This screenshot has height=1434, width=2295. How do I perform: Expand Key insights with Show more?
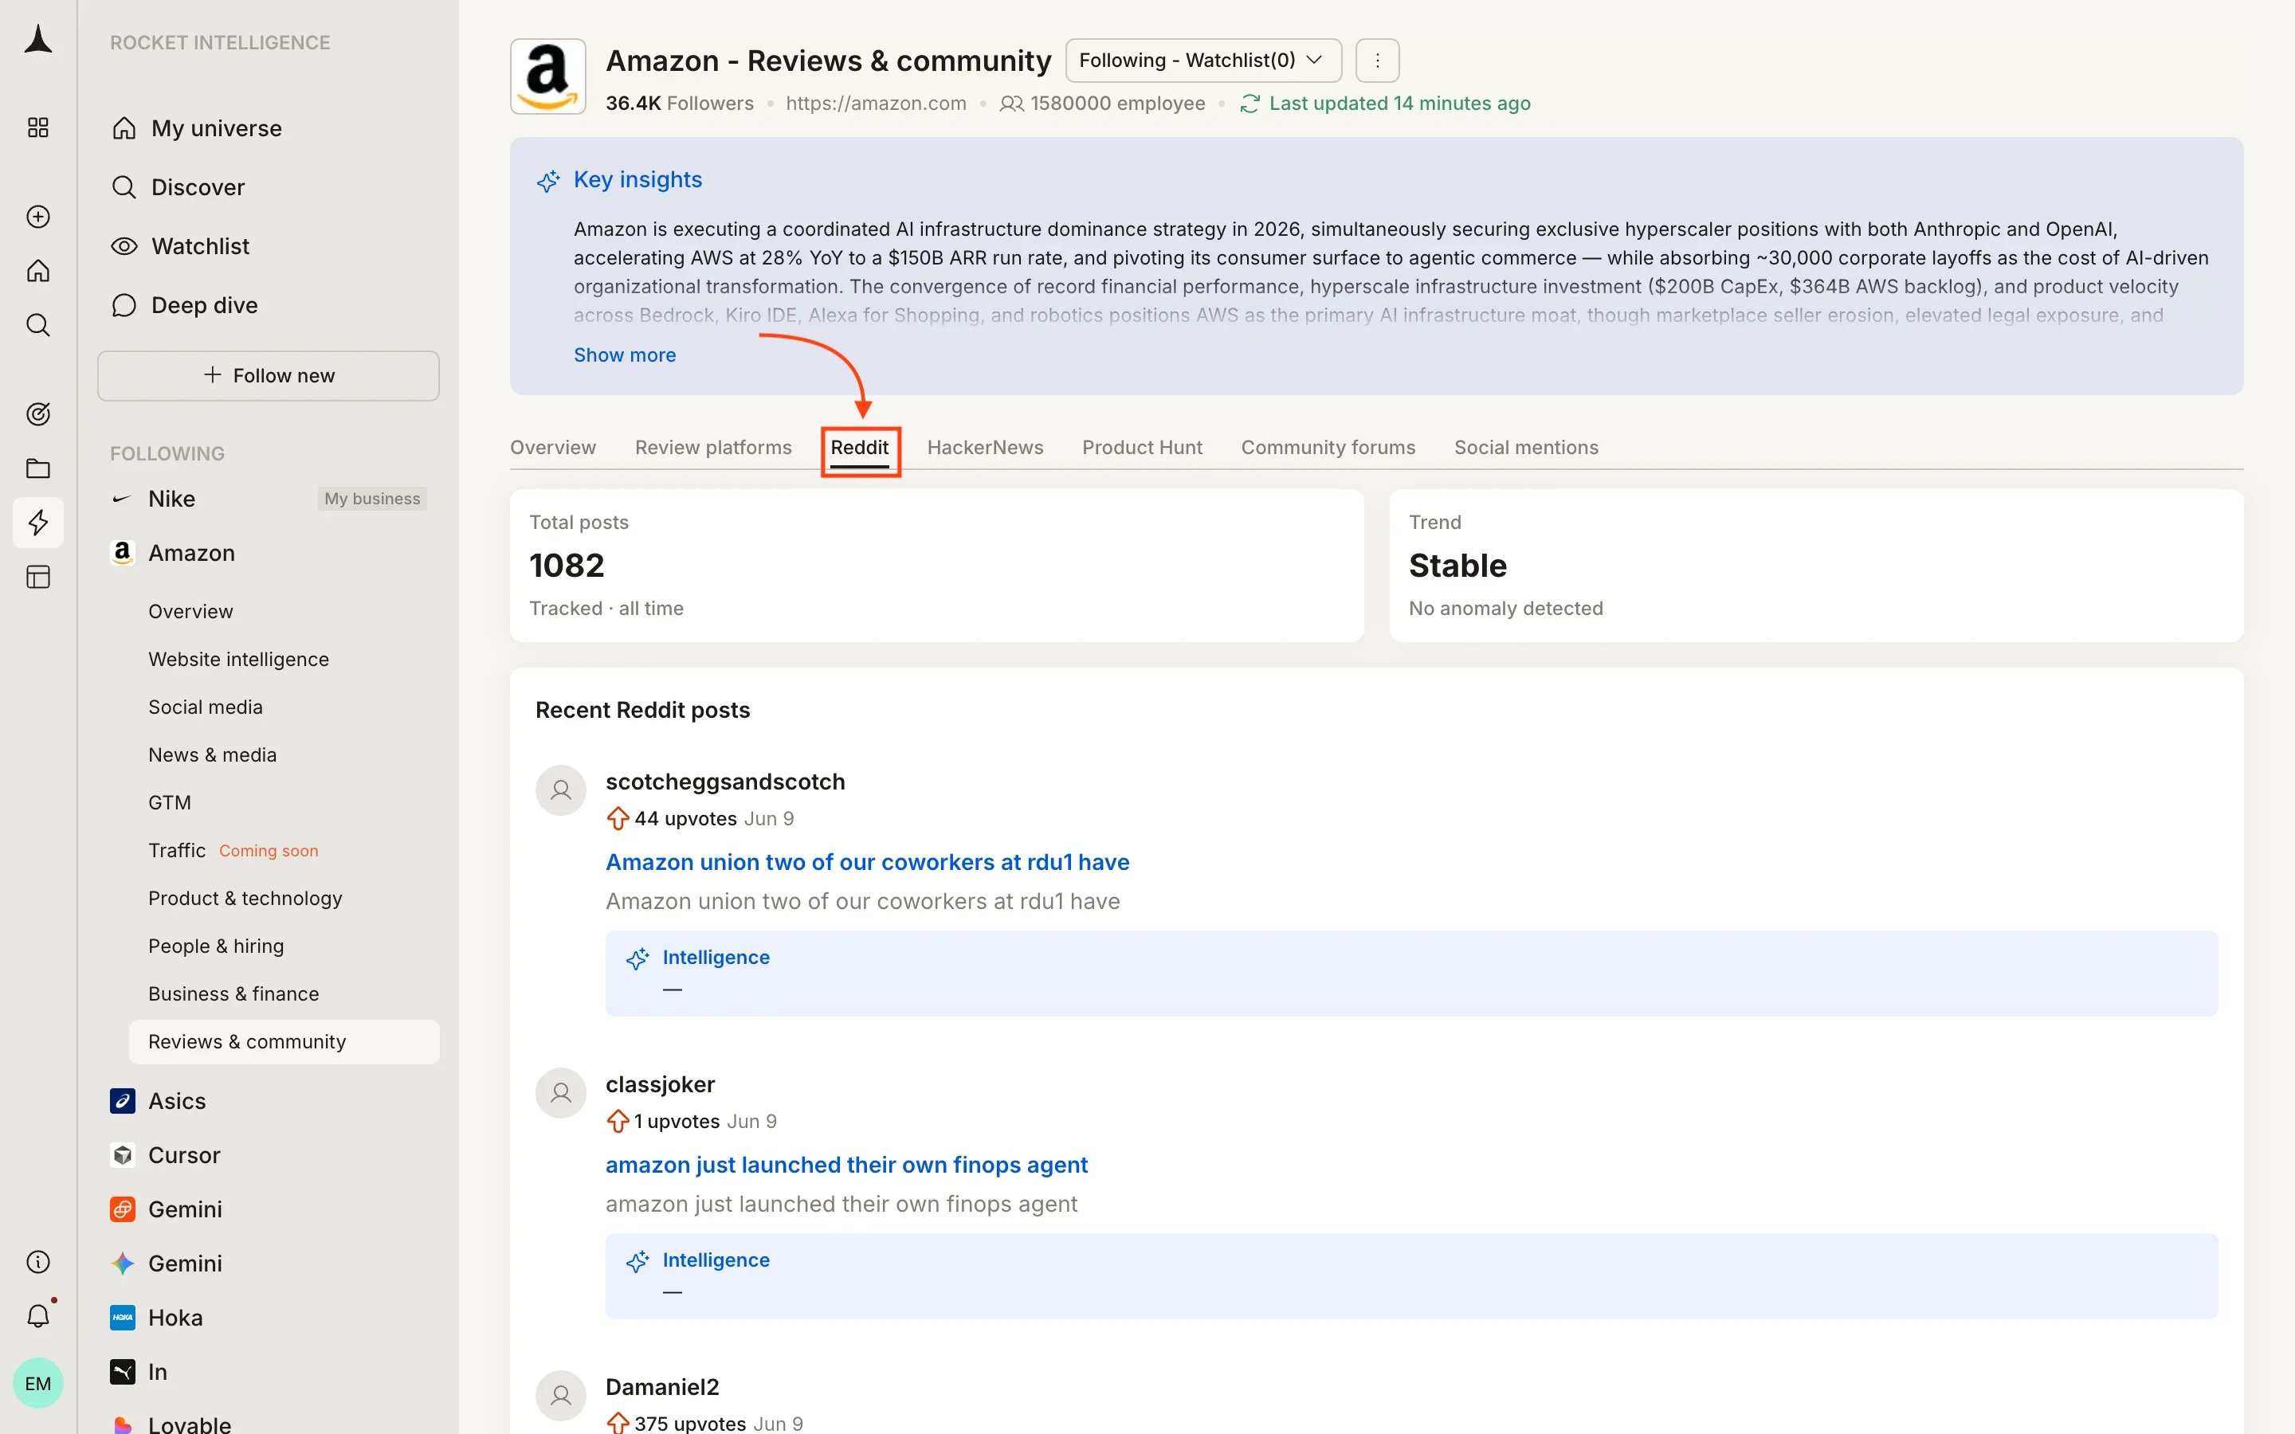(625, 355)
